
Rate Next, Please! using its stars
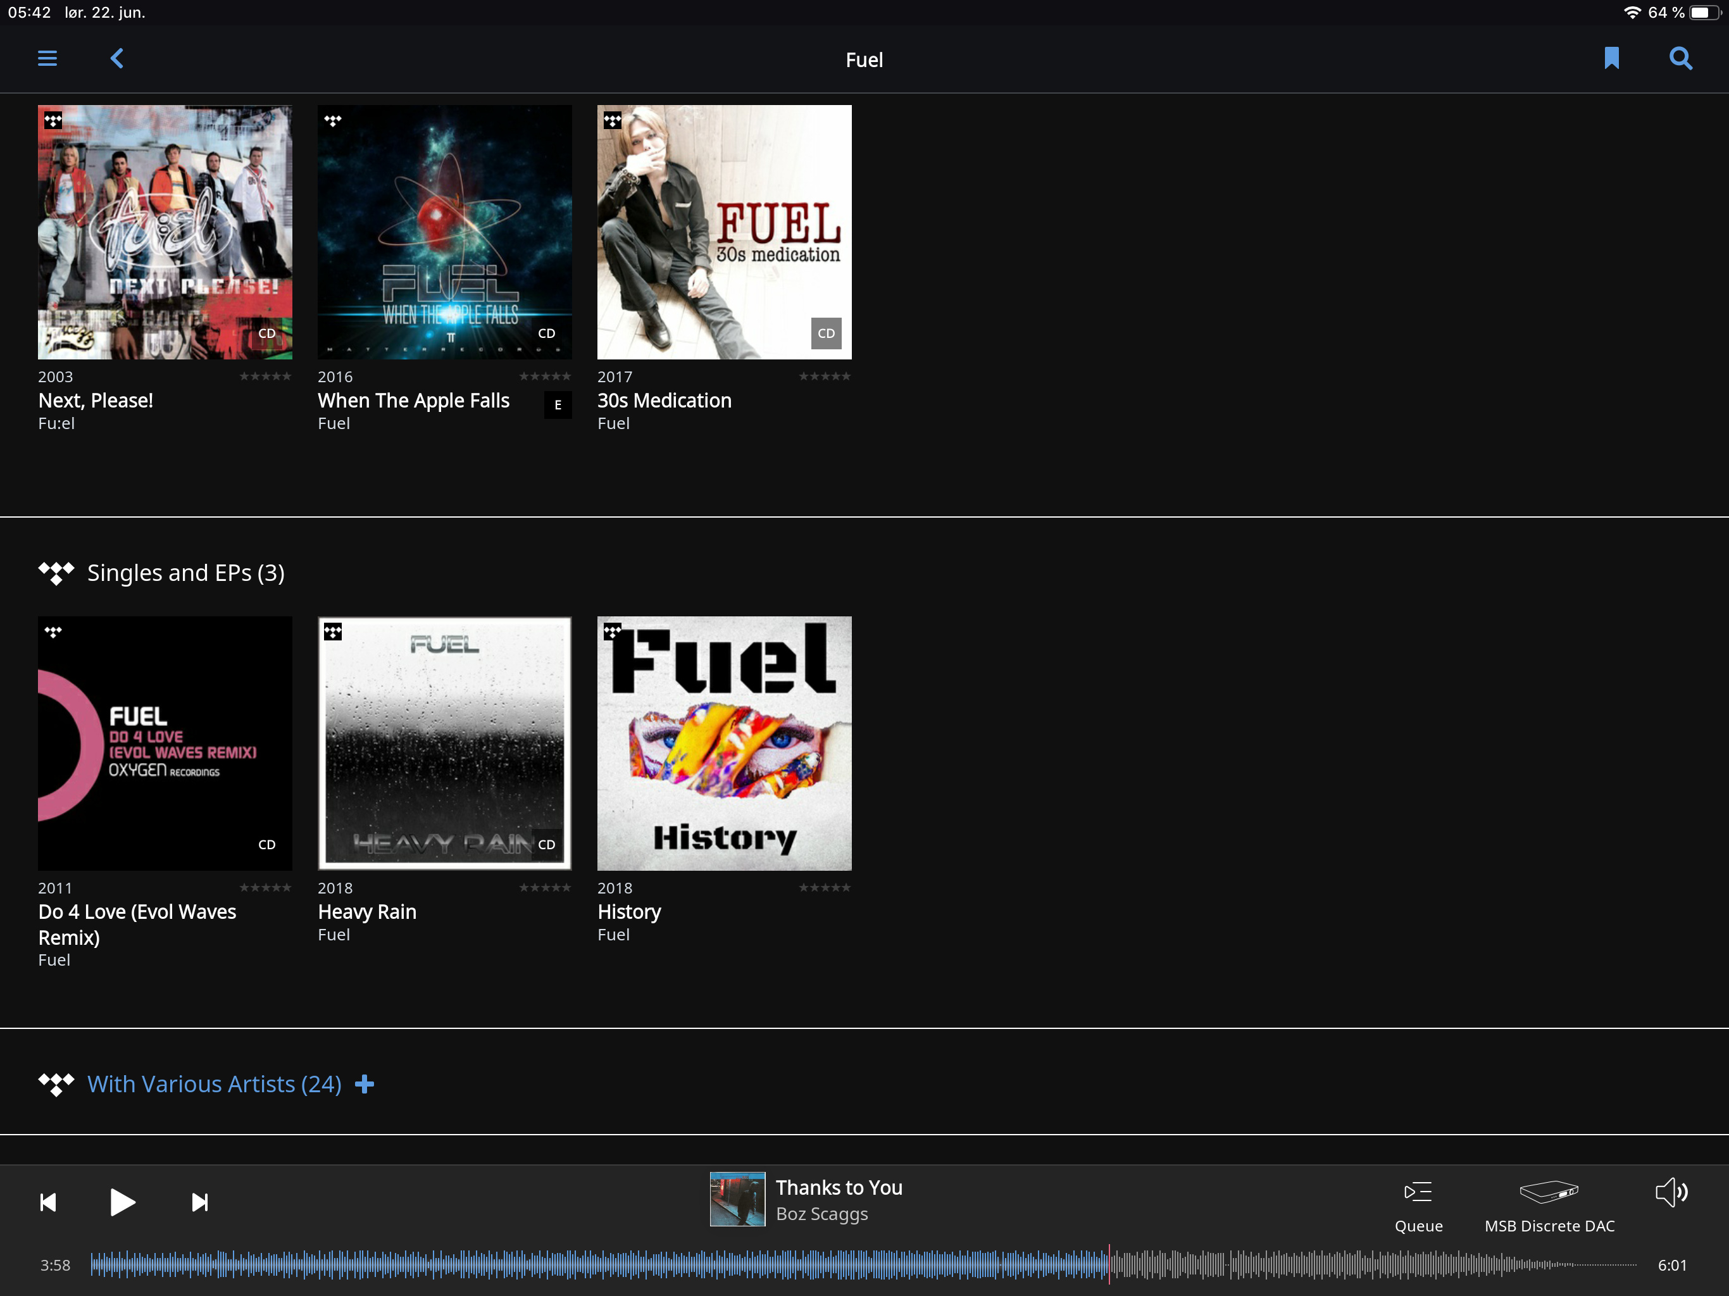(265, 376)
